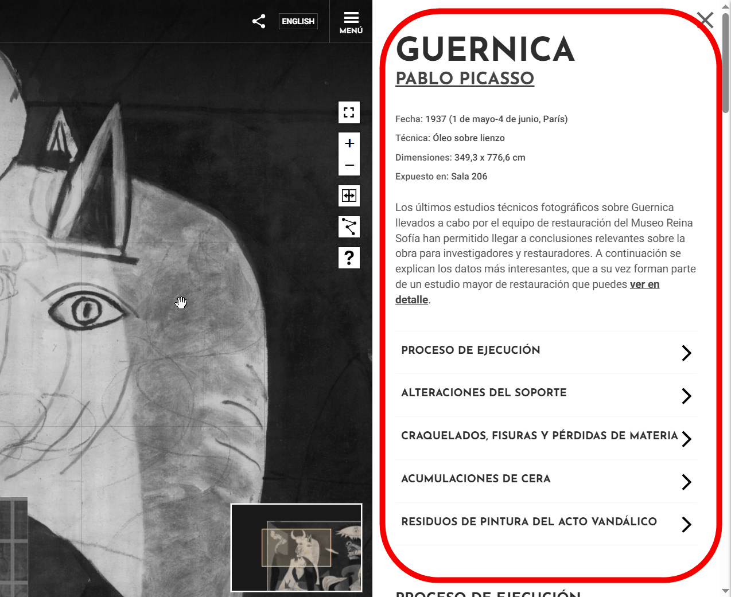
Task: Click the minimap navigator thumbnail
Action: pos(297,548)
